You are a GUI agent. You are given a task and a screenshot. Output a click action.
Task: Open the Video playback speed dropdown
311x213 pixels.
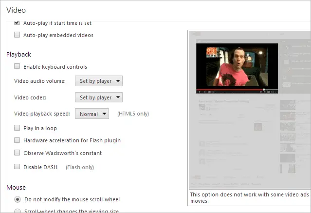pyautogui.click(x=92, y=114)
